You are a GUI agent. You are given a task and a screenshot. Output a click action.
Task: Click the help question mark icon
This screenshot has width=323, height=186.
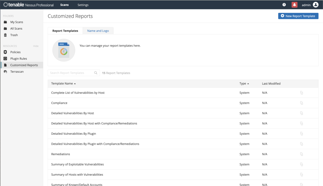coord(284,5)
